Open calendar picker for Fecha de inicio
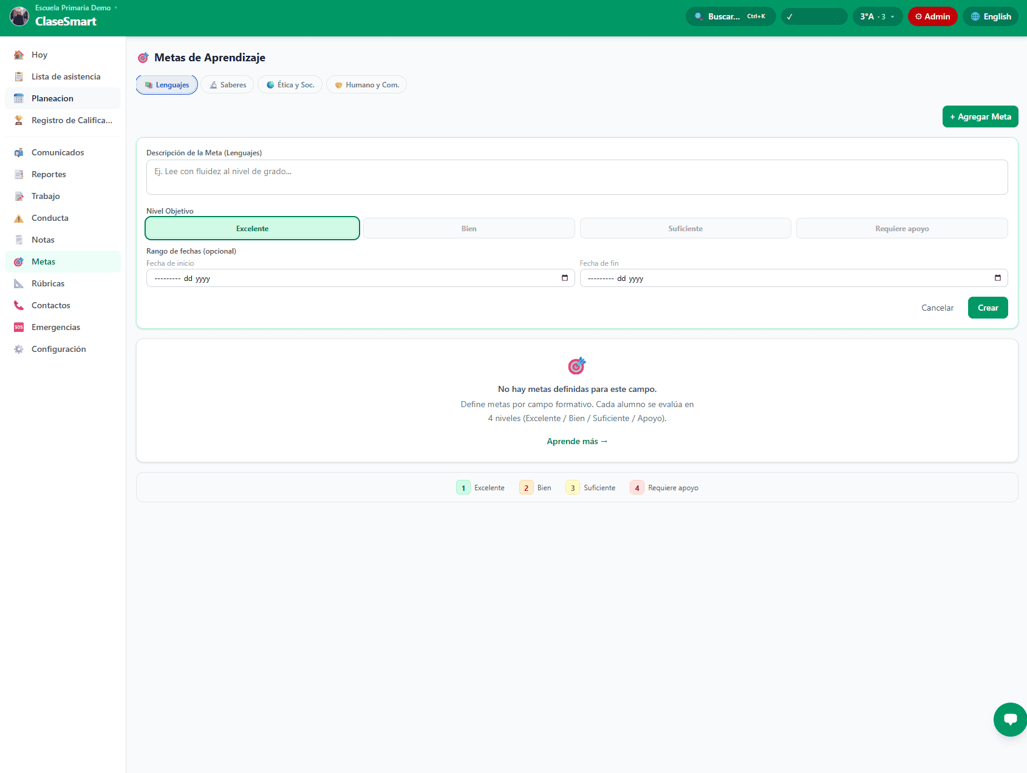The image size is (1027, 773). point(565,278)
